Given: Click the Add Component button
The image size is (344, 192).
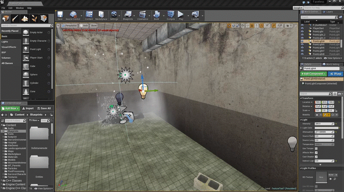Looking at the screenshot, I should (x=313, y=74).
